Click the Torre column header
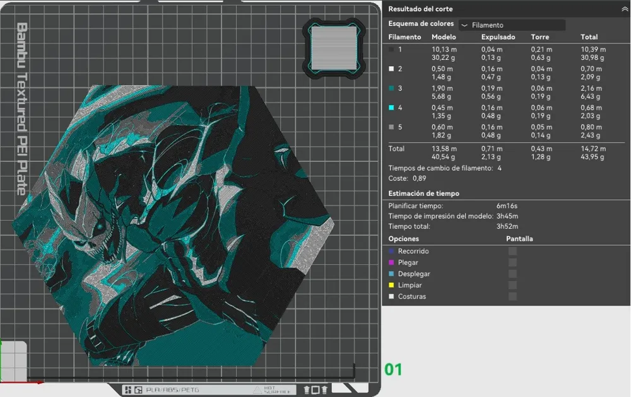 click(540, 37)
